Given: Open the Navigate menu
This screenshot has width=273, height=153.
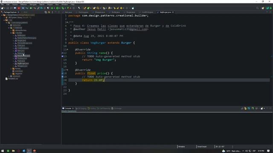Looking at the screenshot, I should coord(33,5).
